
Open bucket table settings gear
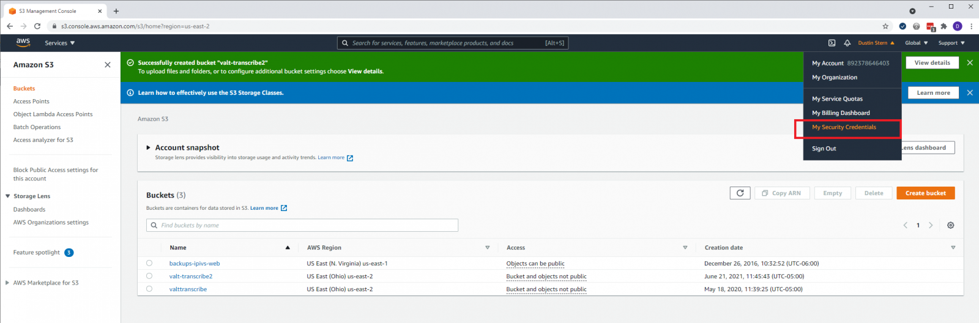tap(950, 225)
